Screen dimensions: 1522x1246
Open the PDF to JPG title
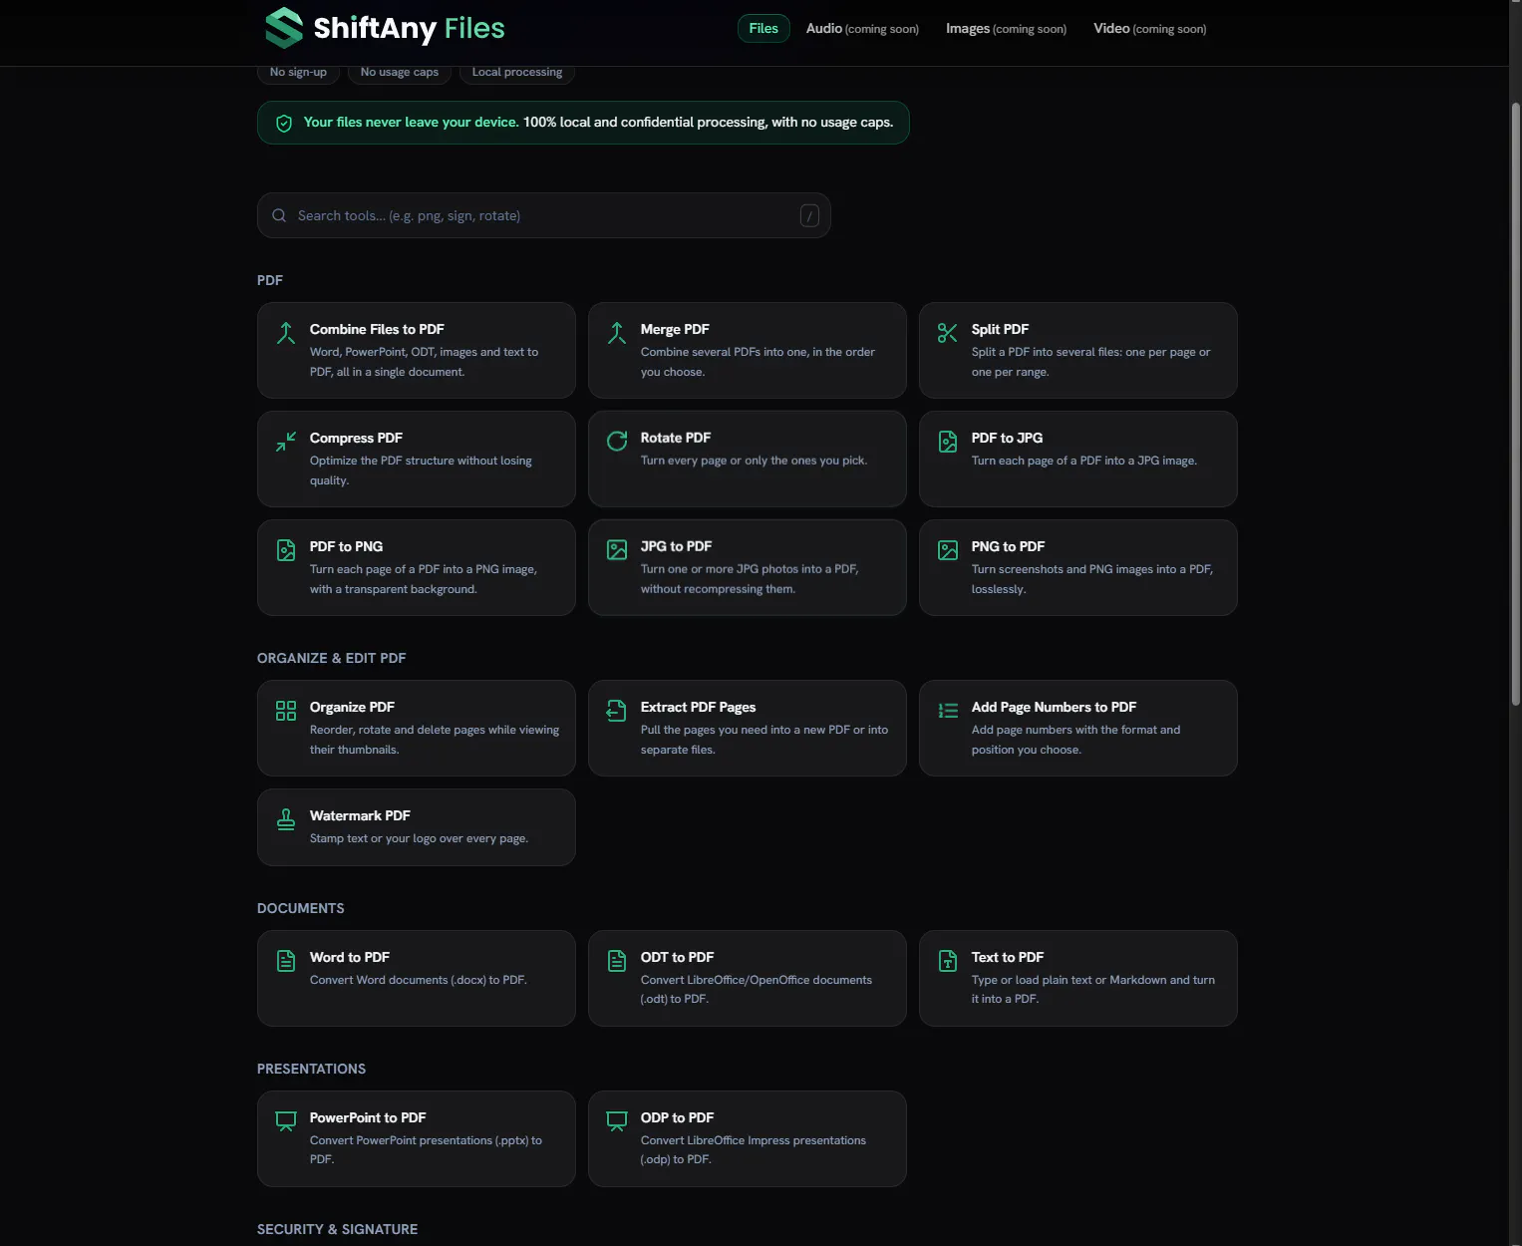coord(1007,438)
